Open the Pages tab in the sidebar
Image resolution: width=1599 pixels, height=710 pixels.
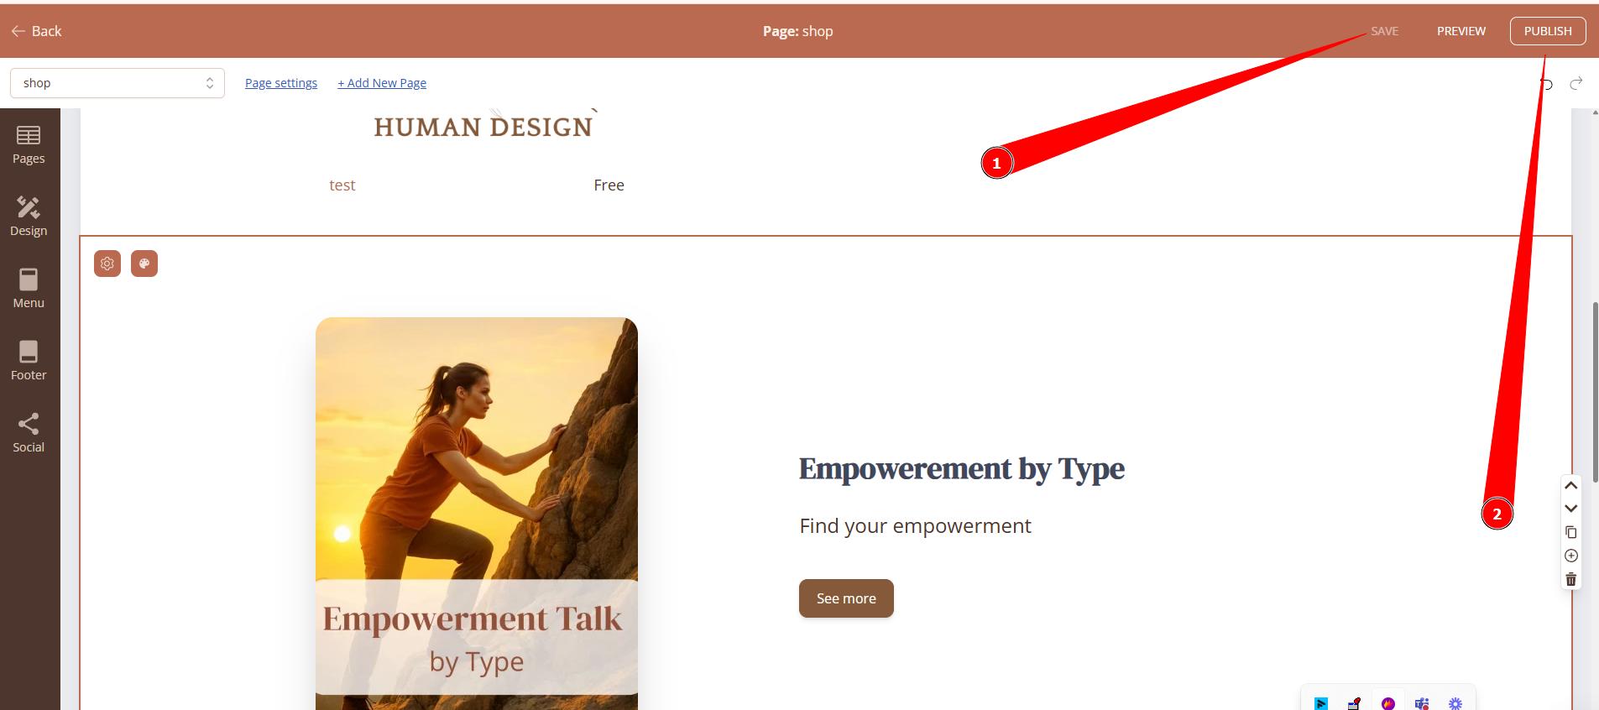coord(29,144)
